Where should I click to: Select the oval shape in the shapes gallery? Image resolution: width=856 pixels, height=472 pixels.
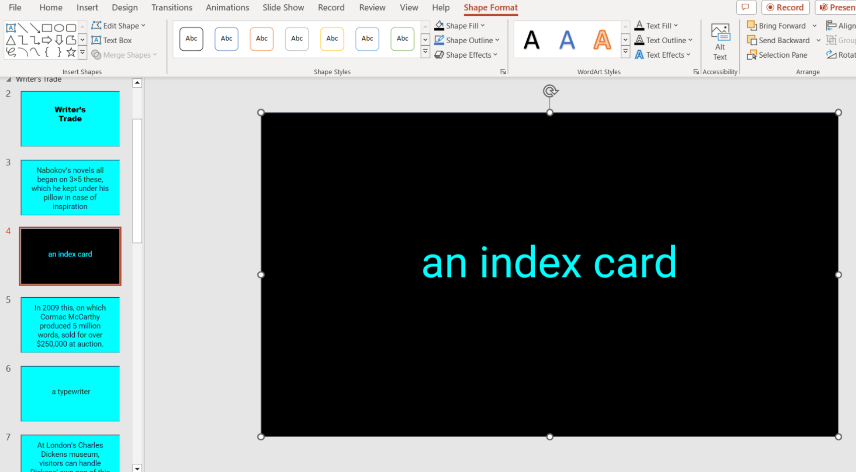pos(59,28)
